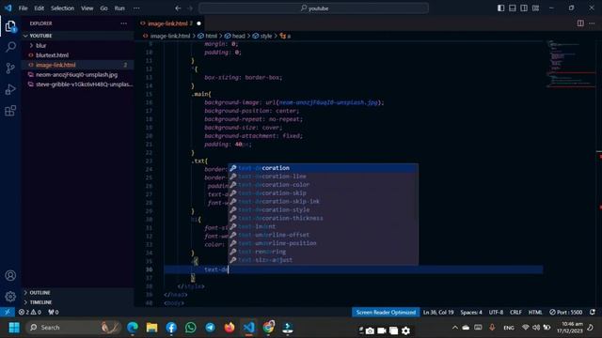
Task: Choose text-decoration suggestion
Action: (x=324, y=168)
